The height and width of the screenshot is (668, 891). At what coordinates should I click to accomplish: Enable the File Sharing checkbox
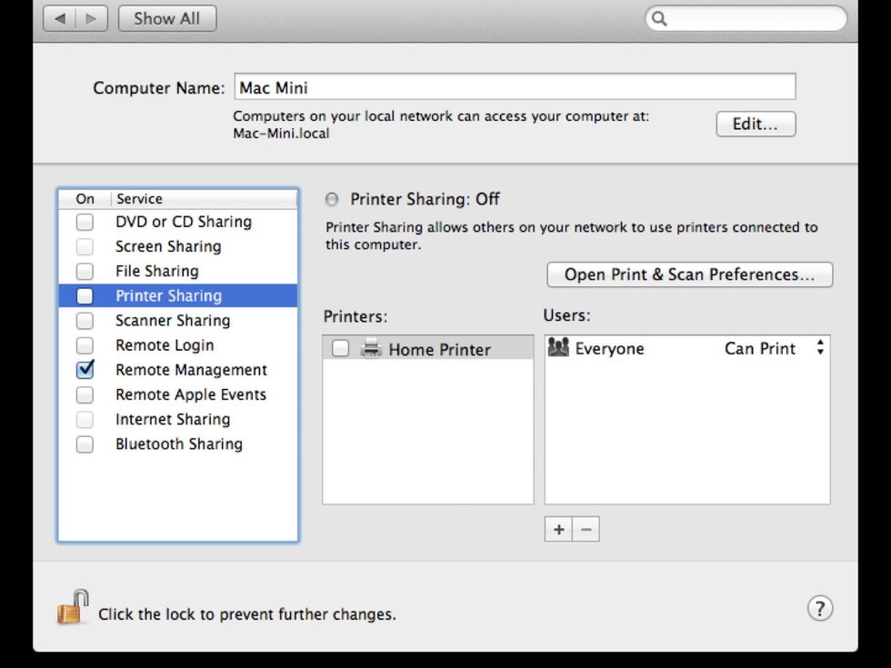click(x=85, y=271)
